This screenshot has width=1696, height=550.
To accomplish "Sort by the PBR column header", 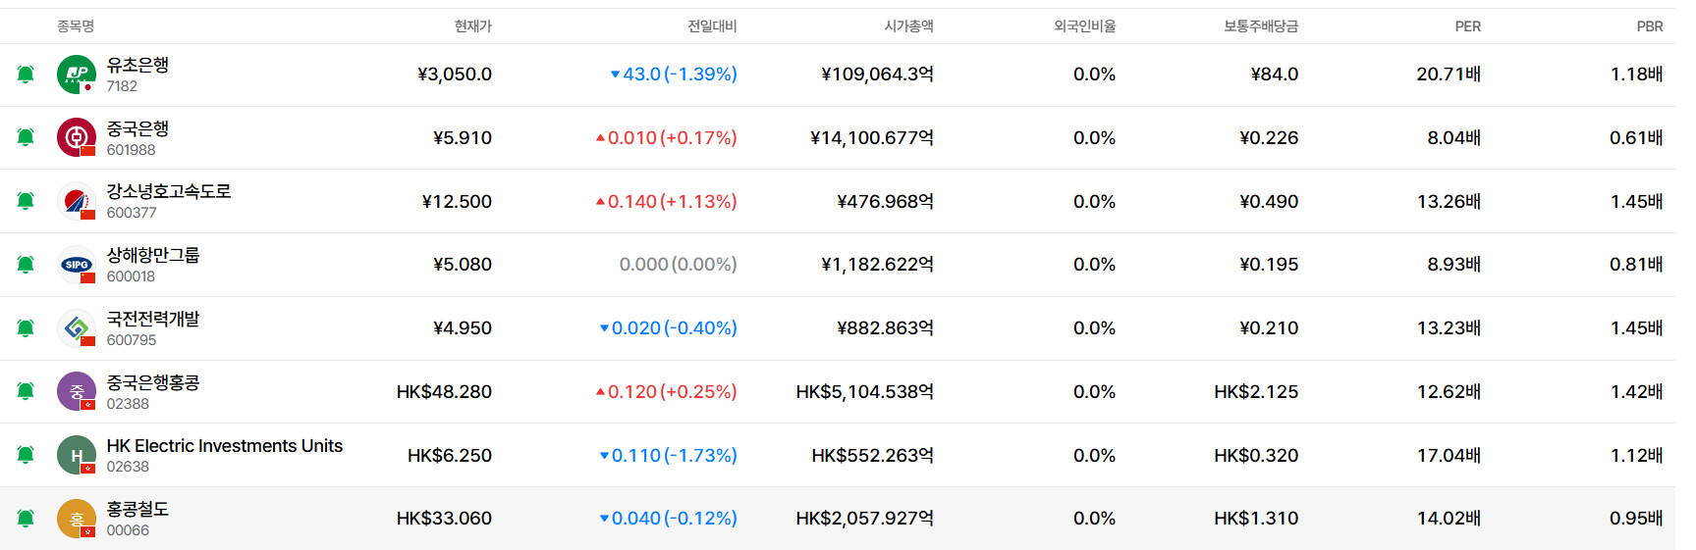I will pos(1650,26).
